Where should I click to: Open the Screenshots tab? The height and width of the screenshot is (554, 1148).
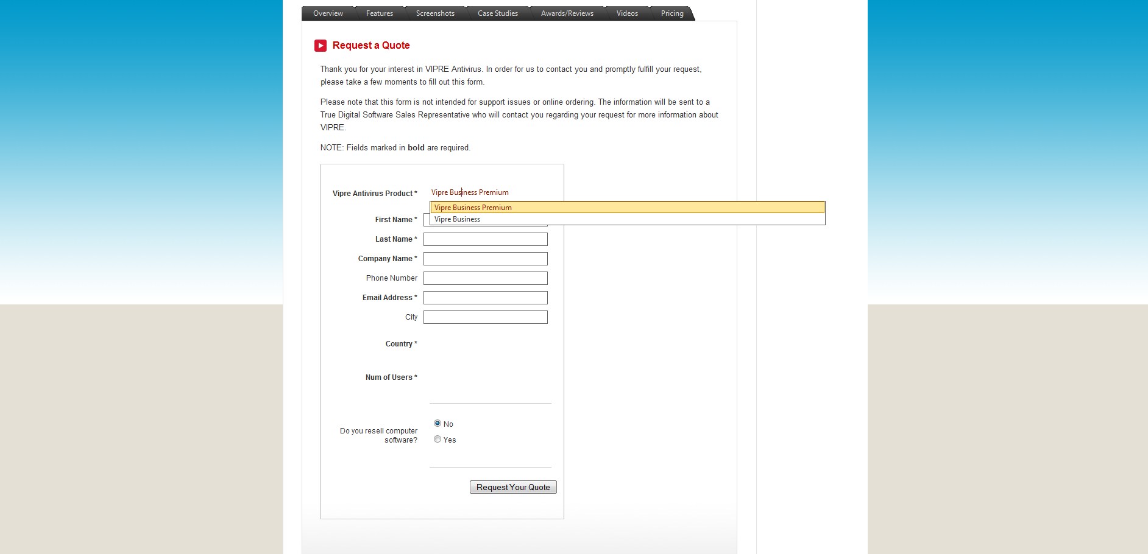435,13
